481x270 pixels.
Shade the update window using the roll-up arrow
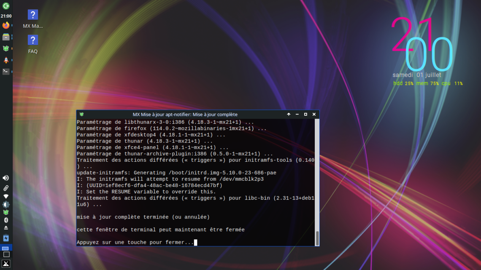click(289, 114)
